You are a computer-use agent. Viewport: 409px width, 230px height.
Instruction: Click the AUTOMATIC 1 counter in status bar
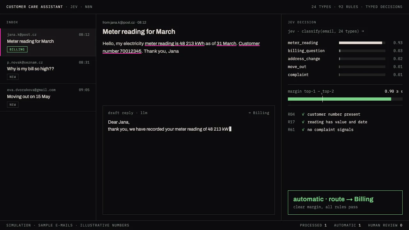347,225
